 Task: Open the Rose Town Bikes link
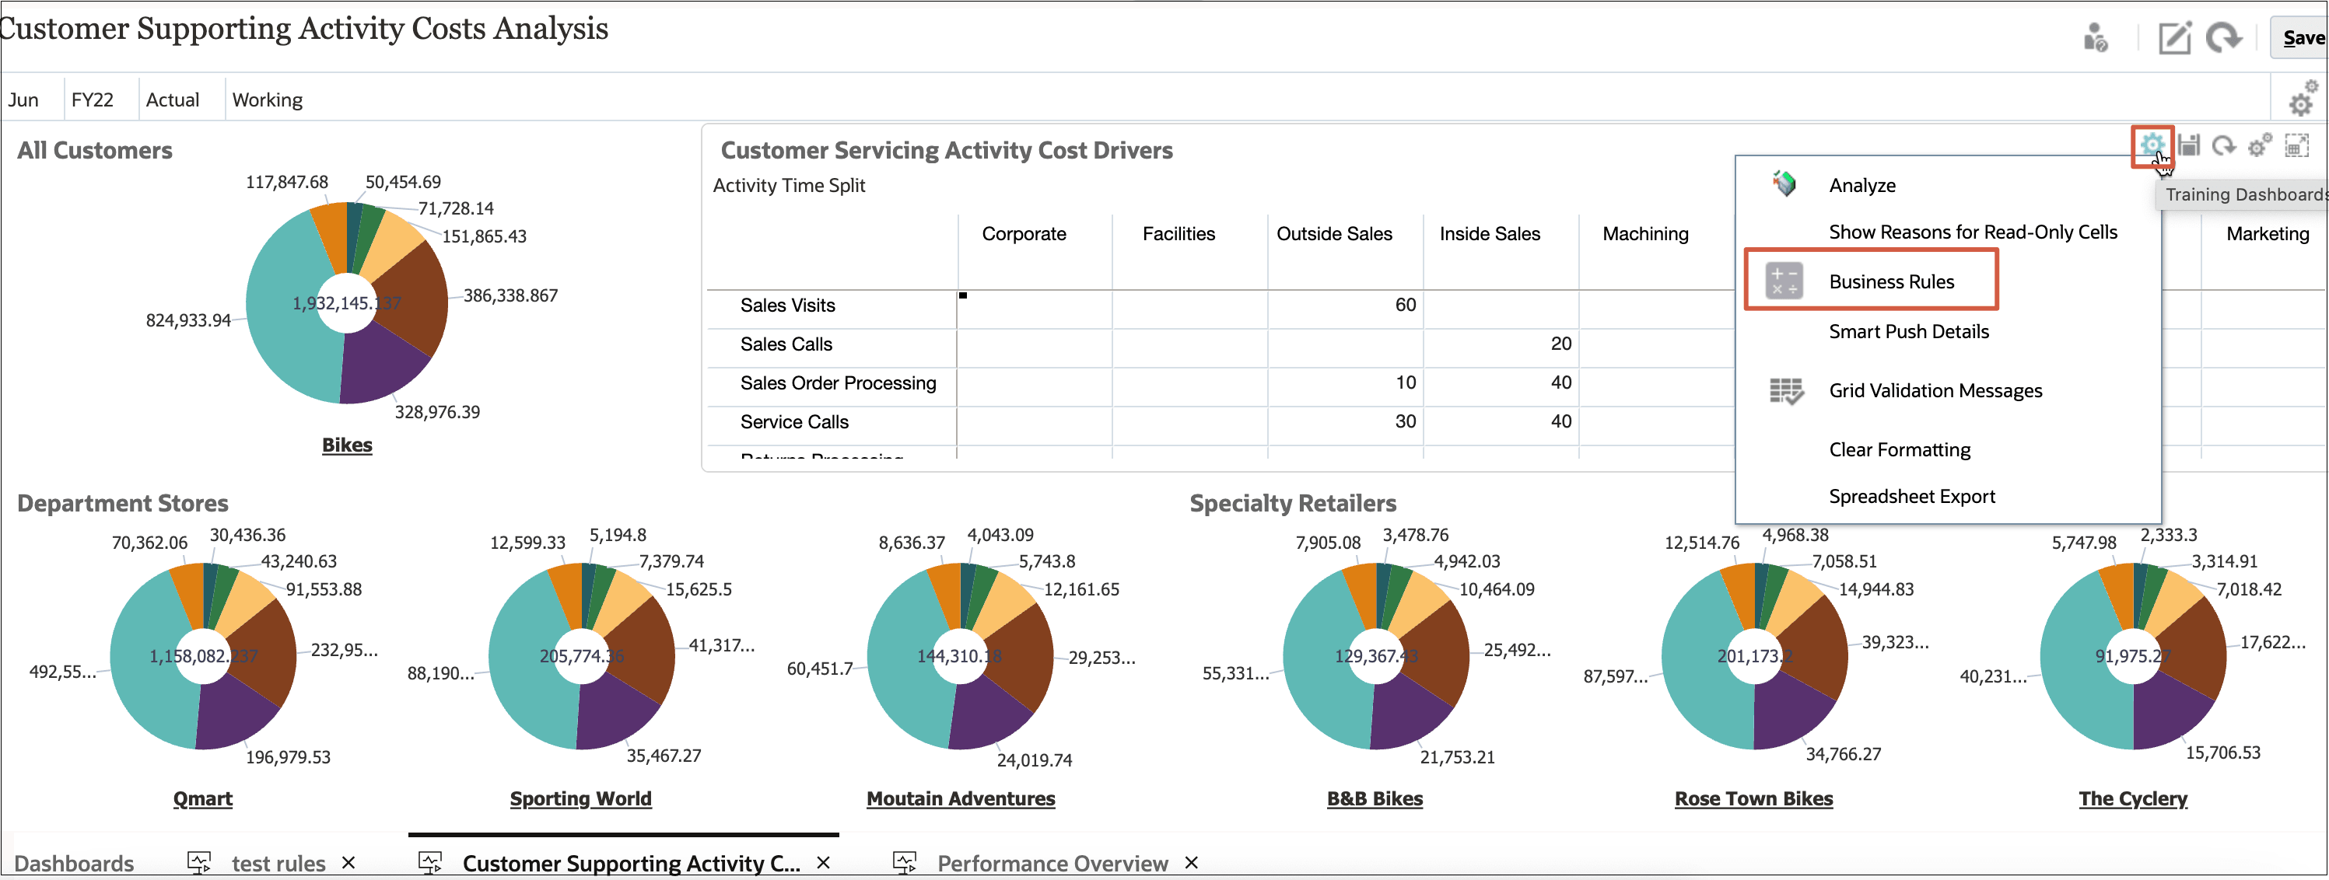(1753, 798)
